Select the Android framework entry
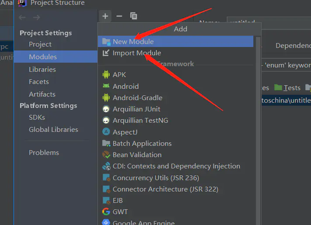The width and height of the screenshot is (311, 225). click(125, 86)
